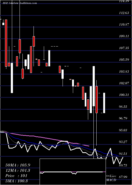Click the Price : 101 readout
The width and height of the screenshot is (132, 185).
click(16, 176)
